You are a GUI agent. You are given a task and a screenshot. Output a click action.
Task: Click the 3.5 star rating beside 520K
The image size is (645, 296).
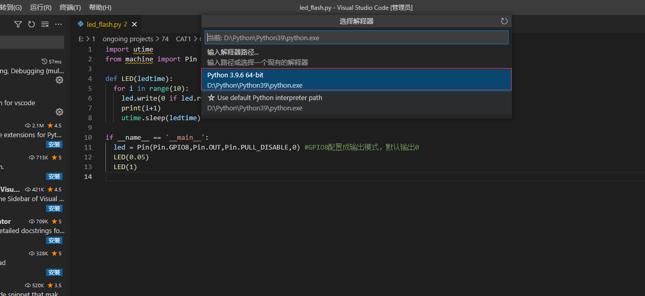tap(55, 285)
